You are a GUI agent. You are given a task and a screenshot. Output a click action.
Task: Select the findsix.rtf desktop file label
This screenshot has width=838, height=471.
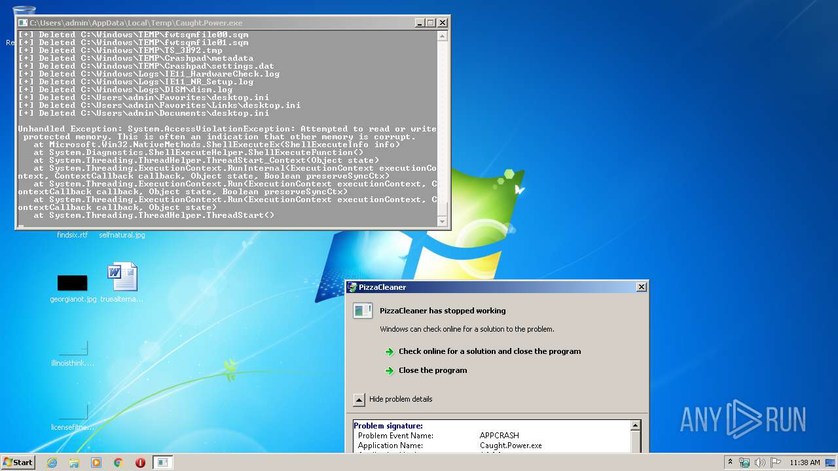(72, 235)
